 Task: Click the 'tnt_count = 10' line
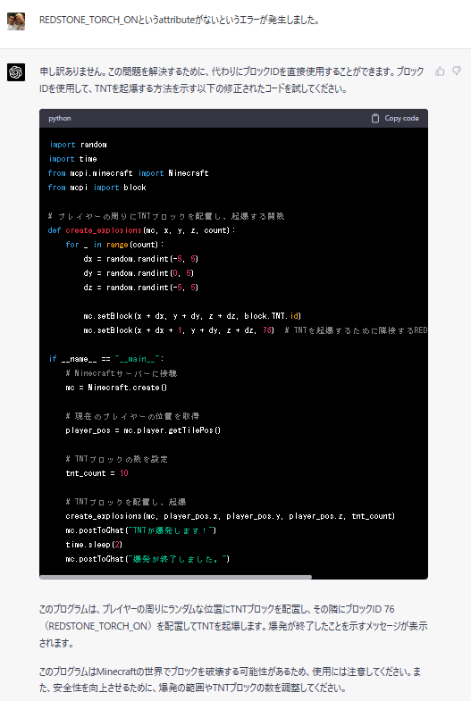(97, 473)
